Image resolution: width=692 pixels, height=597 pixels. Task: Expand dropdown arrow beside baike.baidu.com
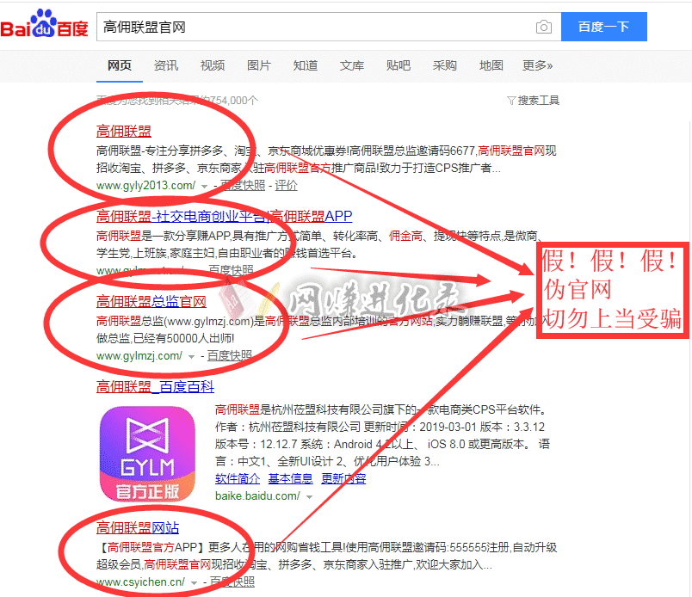pyautogui.click(x=309, y=497)
